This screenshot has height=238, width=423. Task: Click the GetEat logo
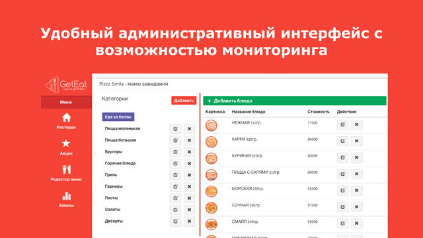click(66, 85)
